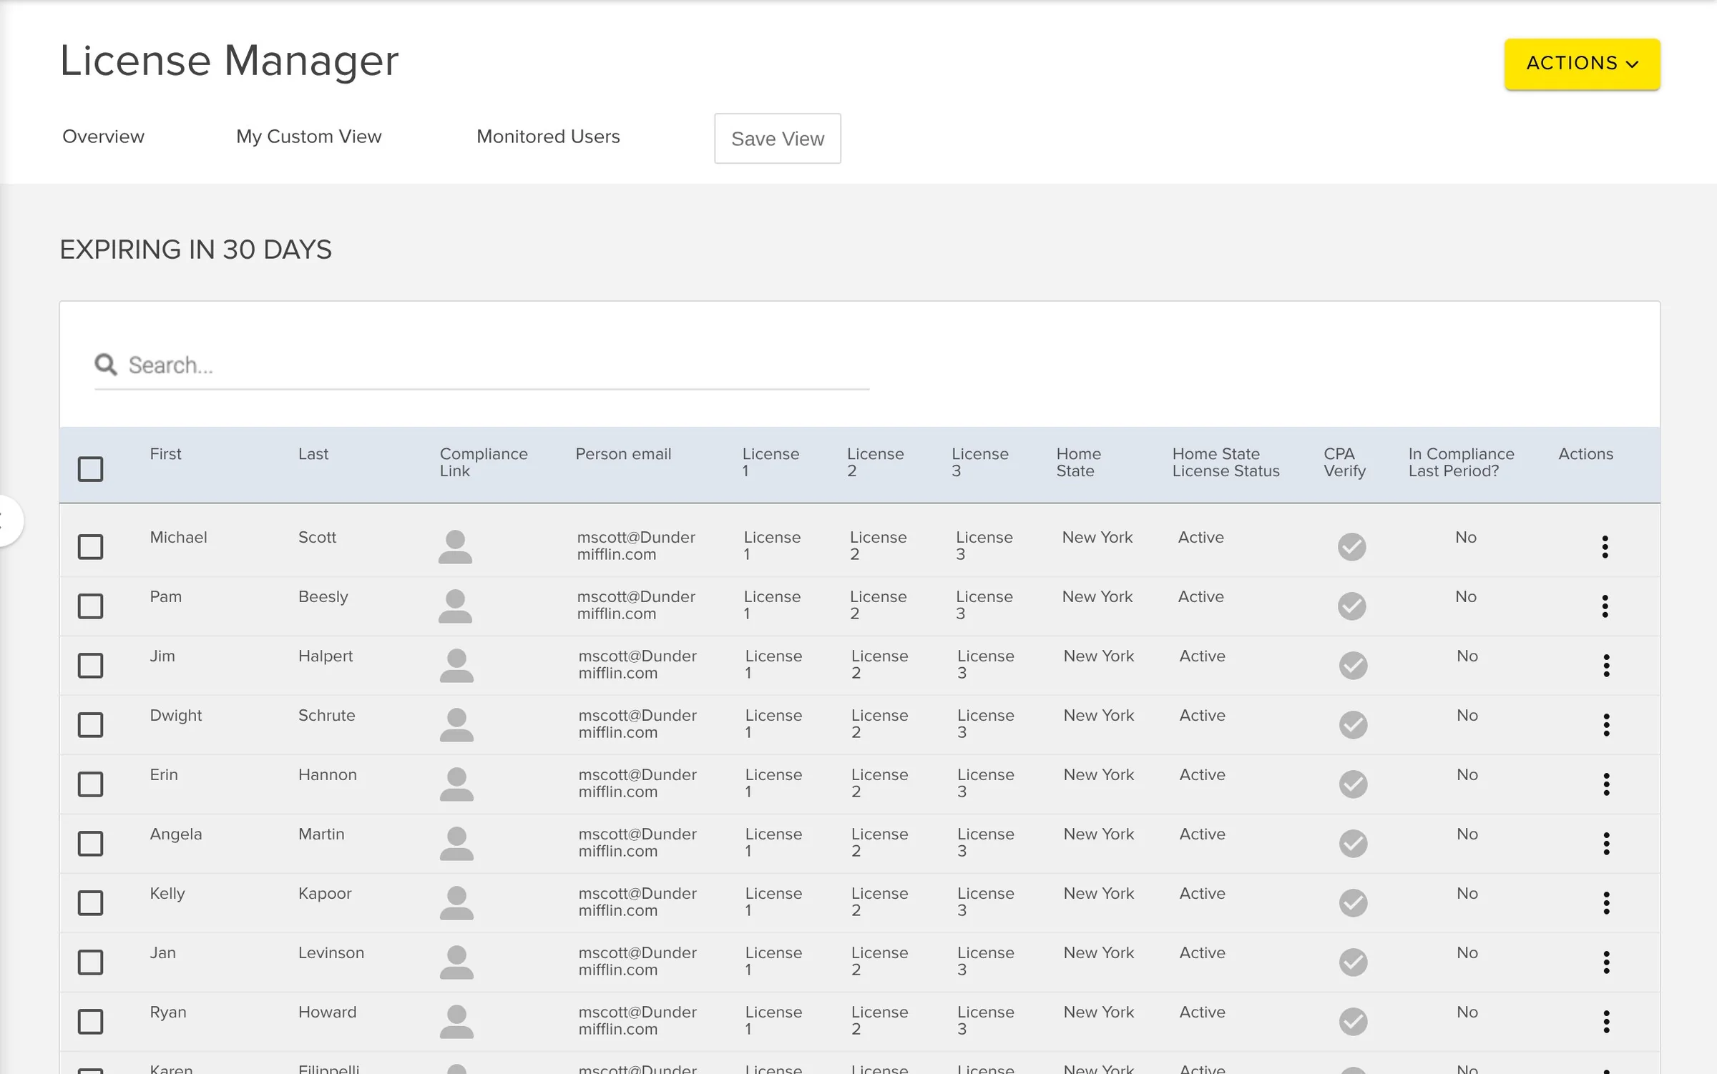Click the Save View button
The width and height of the screenshot is (1717, 1074).
778,139
